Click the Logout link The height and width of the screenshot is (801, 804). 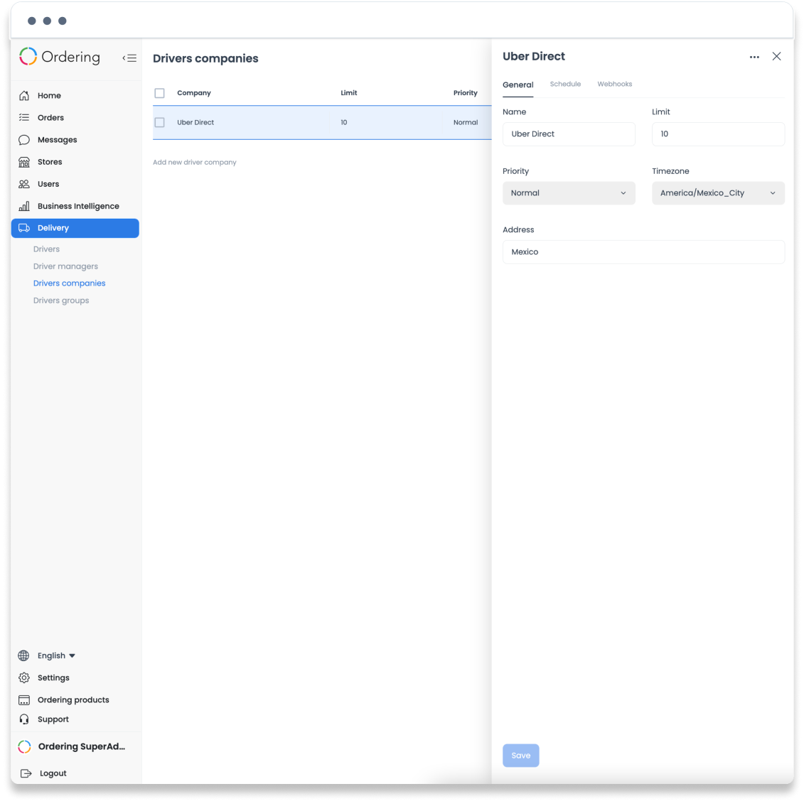pyautogui.click(x=53, y=773)
